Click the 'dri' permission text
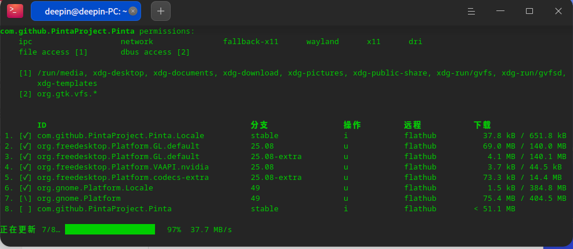This screenshot has height=249, width=573. click(x=416, y=42)
